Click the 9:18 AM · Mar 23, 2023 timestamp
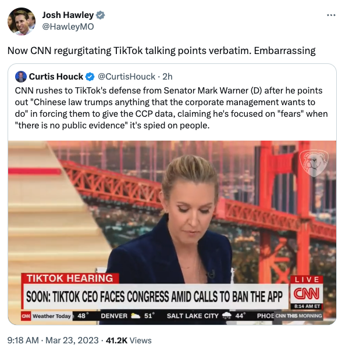The width and height of the screenshot is (342, 348). click(x=53, y=340)
